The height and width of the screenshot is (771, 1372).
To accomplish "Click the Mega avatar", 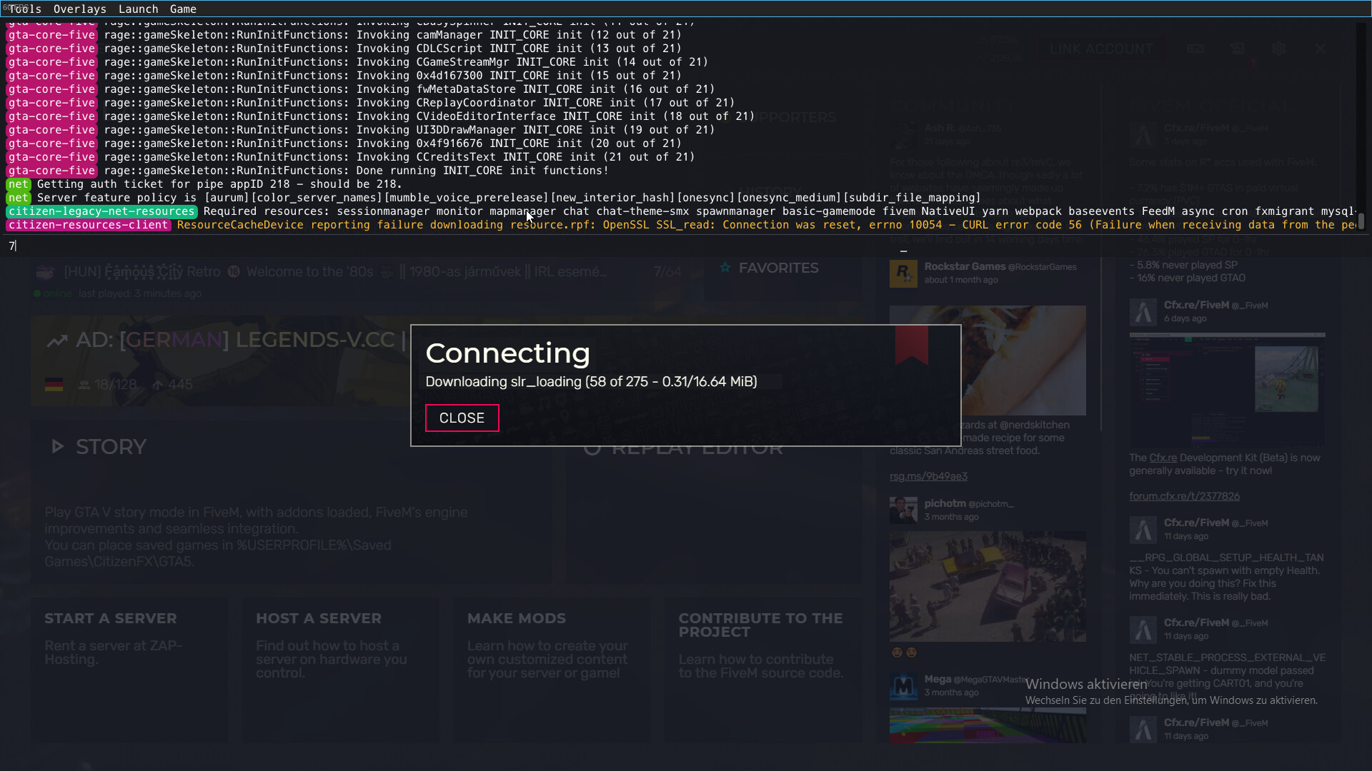I will point(903,686).
